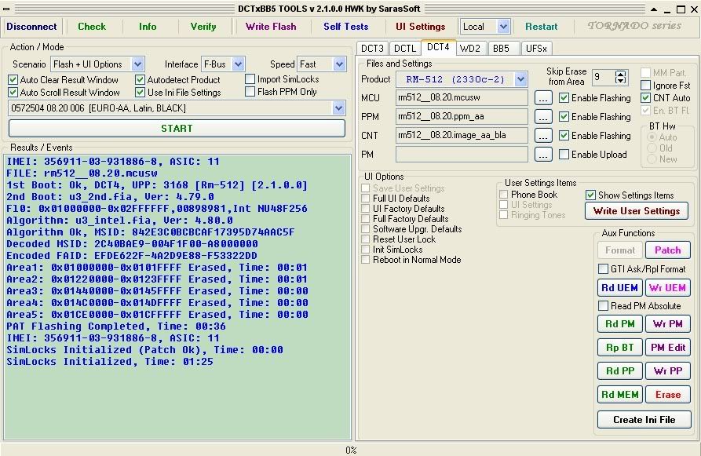Browse for the PPM file
701x456 pixels.
[x=543, y=117]
